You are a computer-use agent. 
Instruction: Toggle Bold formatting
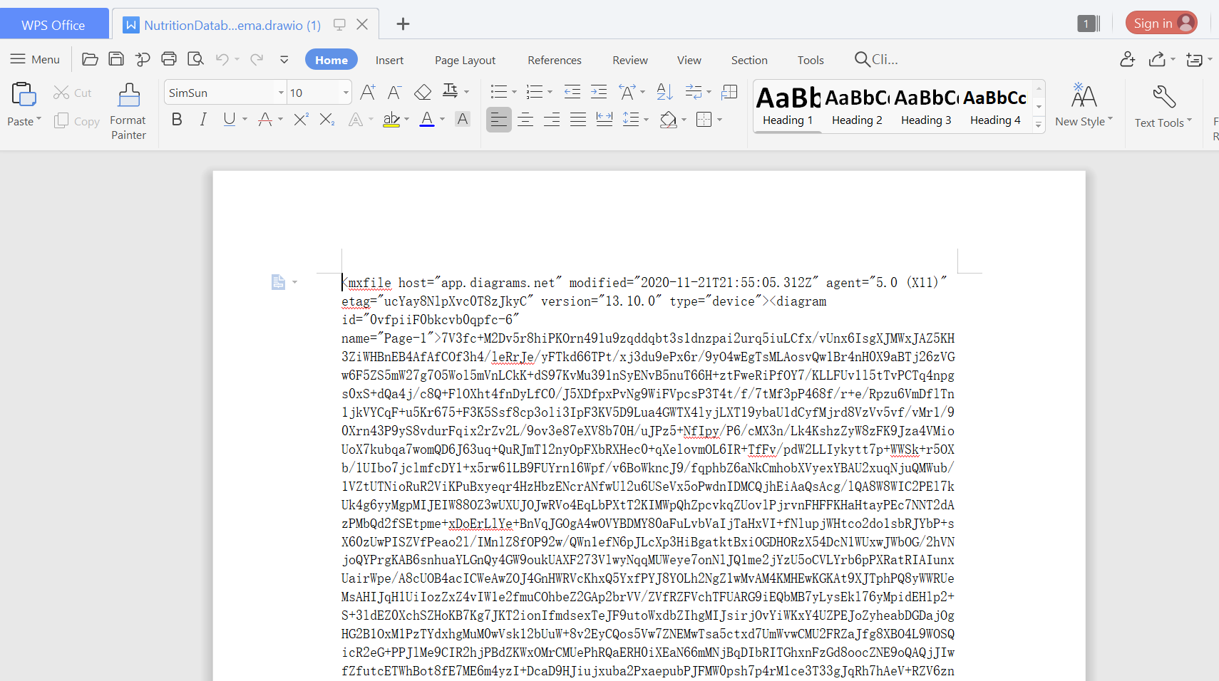point(177,119)
